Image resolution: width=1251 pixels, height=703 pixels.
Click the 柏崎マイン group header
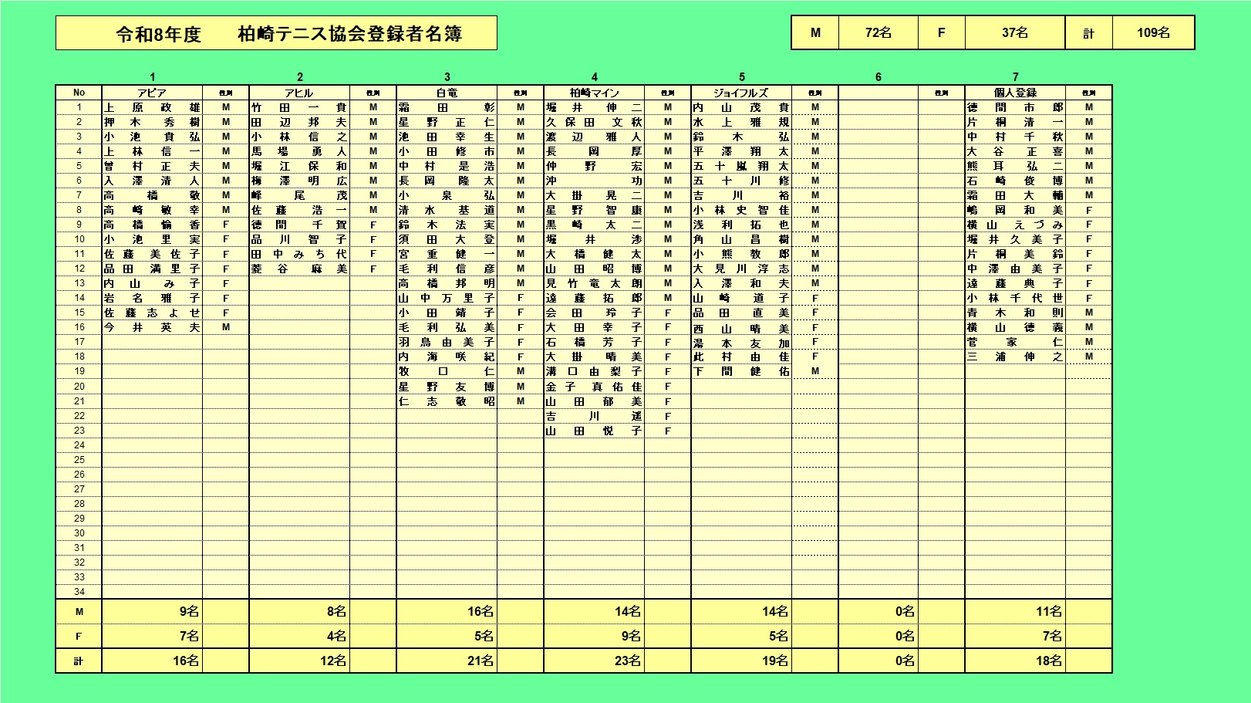tap(594, 93)
